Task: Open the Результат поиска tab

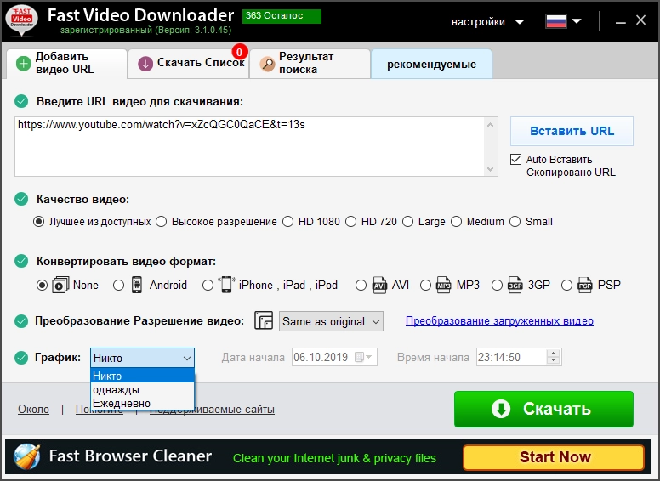Action: tap(310, 64)
